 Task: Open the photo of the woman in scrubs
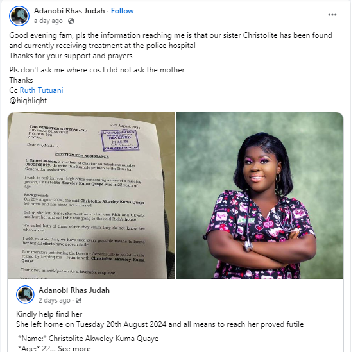point(259,196)
